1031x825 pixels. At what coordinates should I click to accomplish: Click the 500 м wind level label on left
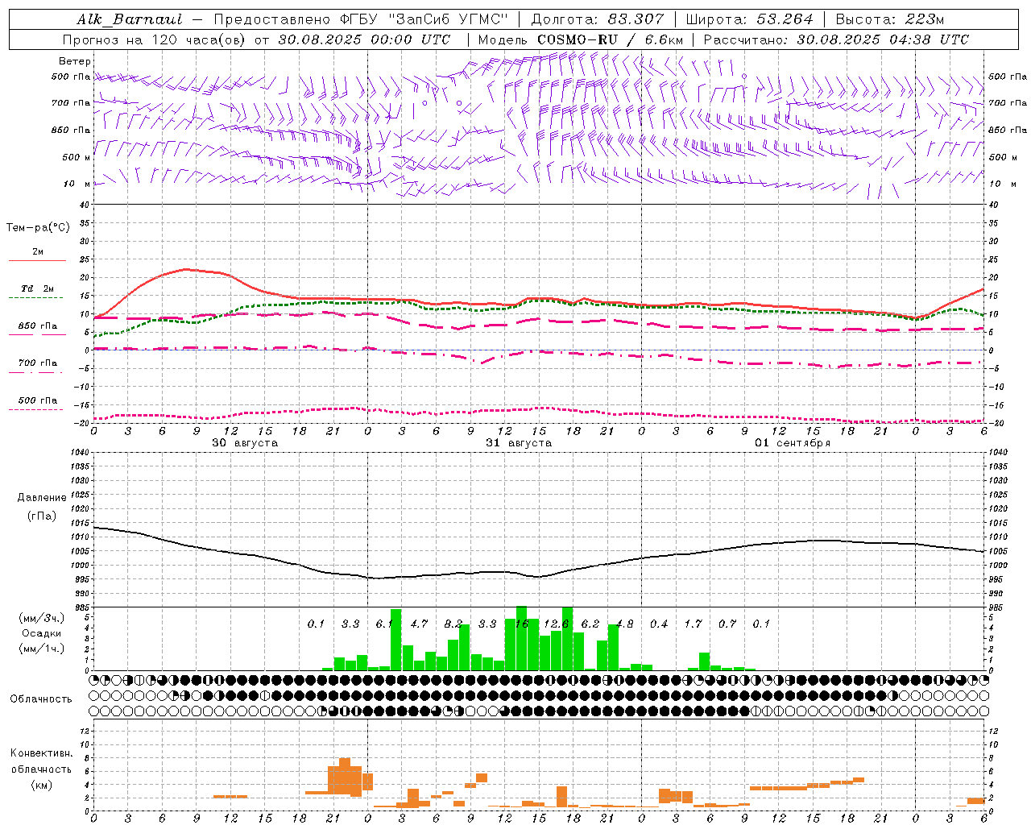pyautogui.click(x=77, y=157)
